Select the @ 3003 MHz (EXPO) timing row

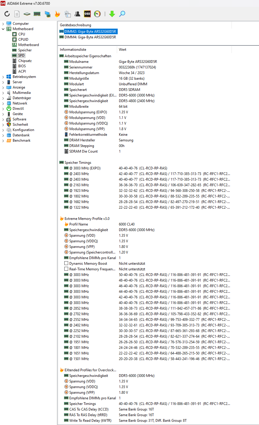click(x=145, y=168)
